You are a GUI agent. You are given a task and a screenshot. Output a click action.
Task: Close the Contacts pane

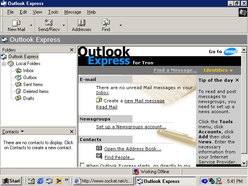[x=72, y=132]
